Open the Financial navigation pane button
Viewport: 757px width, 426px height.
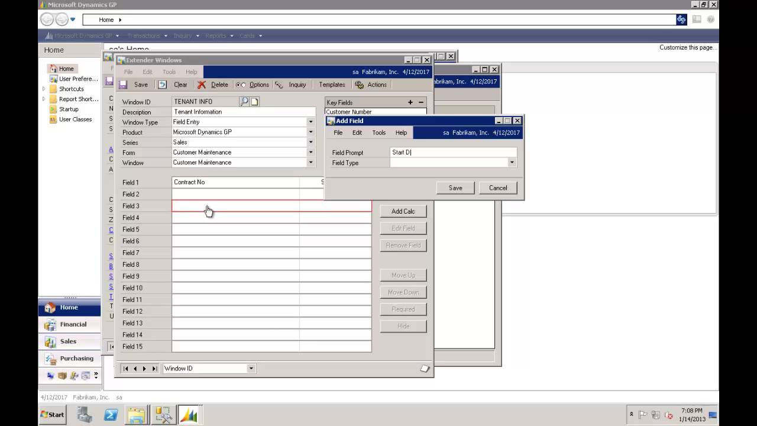coord(69,324)
